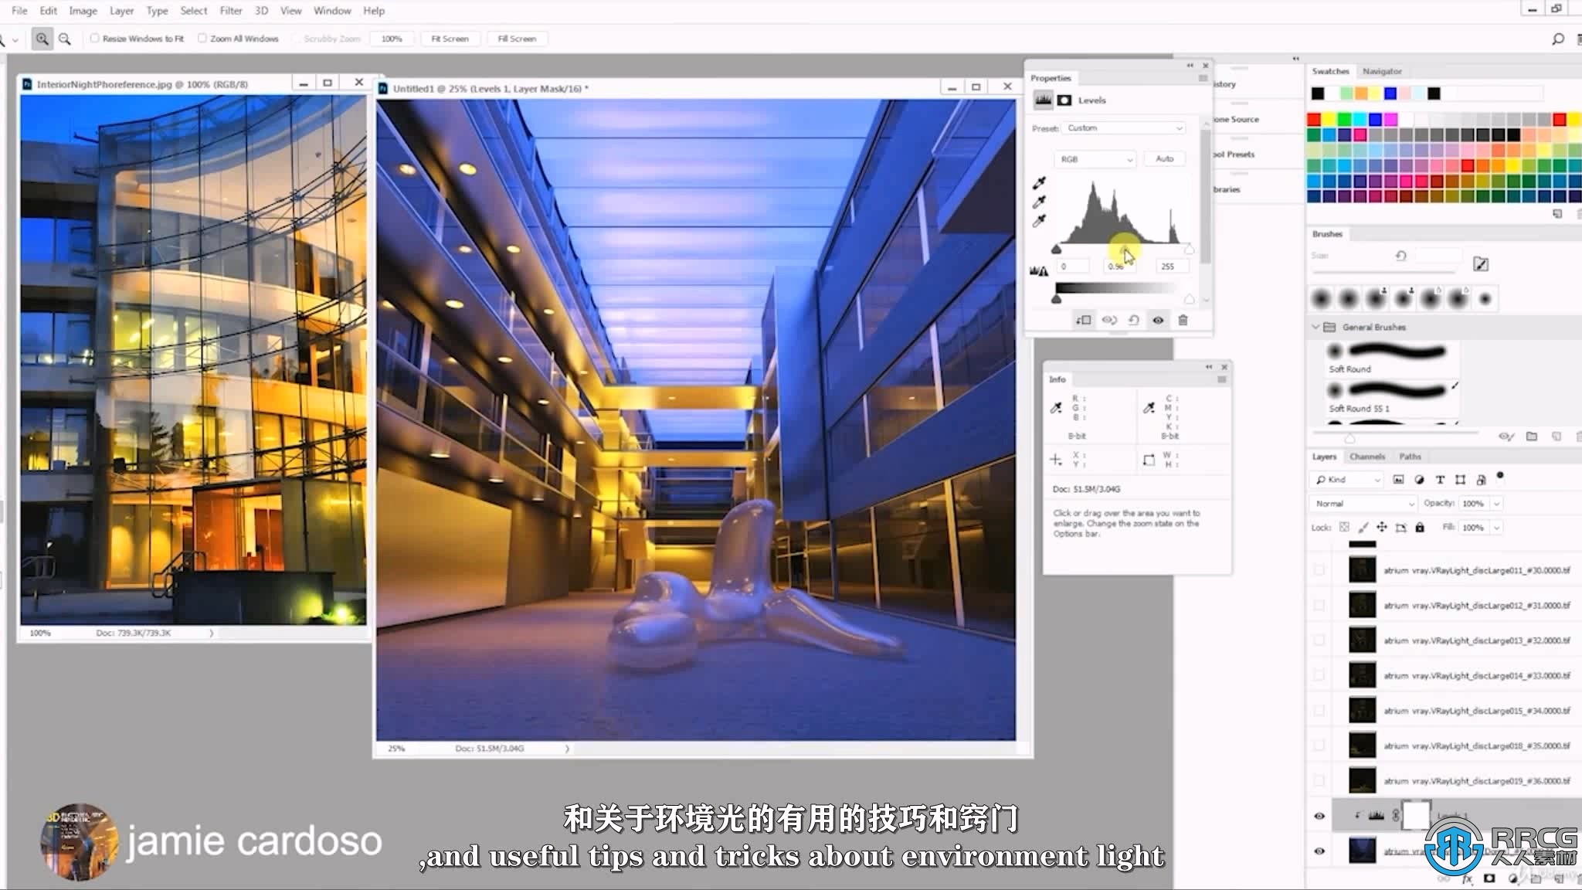Viewport: 1582px width, 890px height.
Task: Open zoom tool preset picker arrow
Action: click(x=15, y=39)
